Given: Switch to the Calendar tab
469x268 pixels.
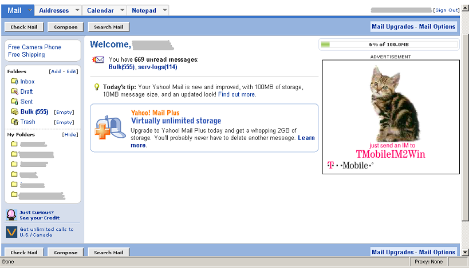Looking at the screenshot, I should (x=100, y=10).
